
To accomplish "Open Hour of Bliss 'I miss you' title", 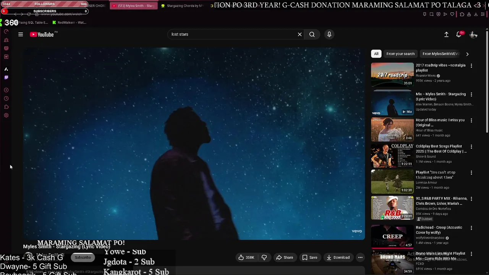I will (x=440, y=123).
